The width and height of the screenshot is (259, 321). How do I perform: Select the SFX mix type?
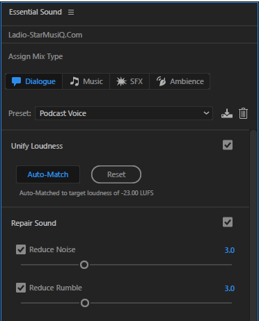tap(129, 81)
